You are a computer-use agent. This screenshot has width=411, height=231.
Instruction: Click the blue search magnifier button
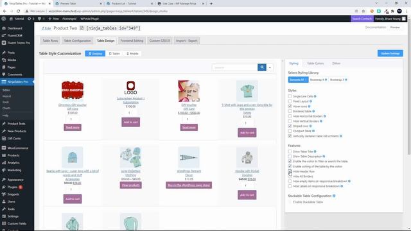click(262, 67)
